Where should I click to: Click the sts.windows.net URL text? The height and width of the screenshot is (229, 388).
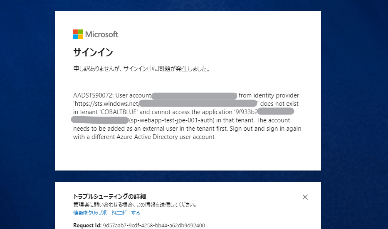(x=106, y=104)
